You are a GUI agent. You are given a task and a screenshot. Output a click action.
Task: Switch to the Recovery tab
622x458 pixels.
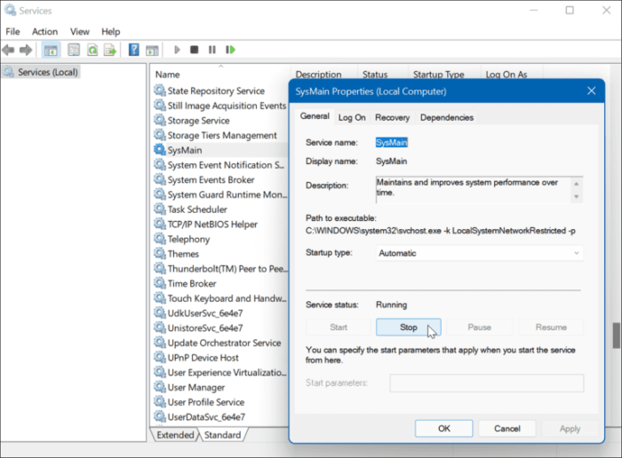click(392, 117)
